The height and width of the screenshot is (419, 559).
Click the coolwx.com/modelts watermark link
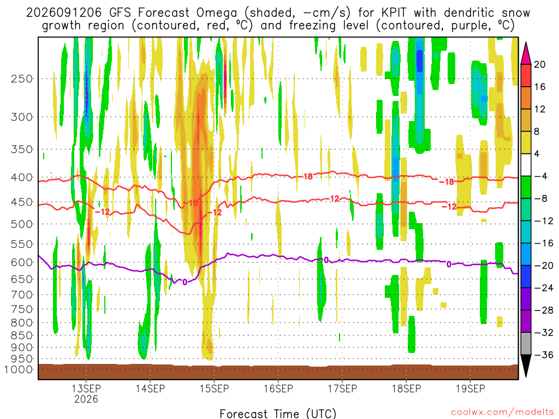[x=502, y=412]
